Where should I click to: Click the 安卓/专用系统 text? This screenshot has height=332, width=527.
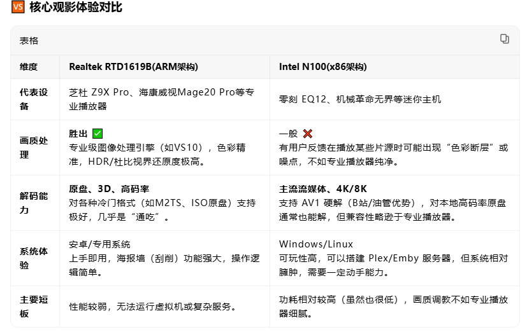pos(99,244)
